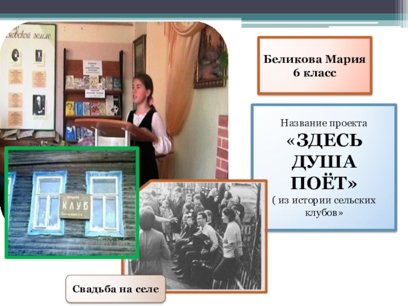Click the subtitle "из истории сельских клубов"

(324, 207)
